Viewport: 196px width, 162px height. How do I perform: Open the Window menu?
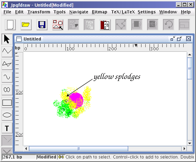[168, 12]
